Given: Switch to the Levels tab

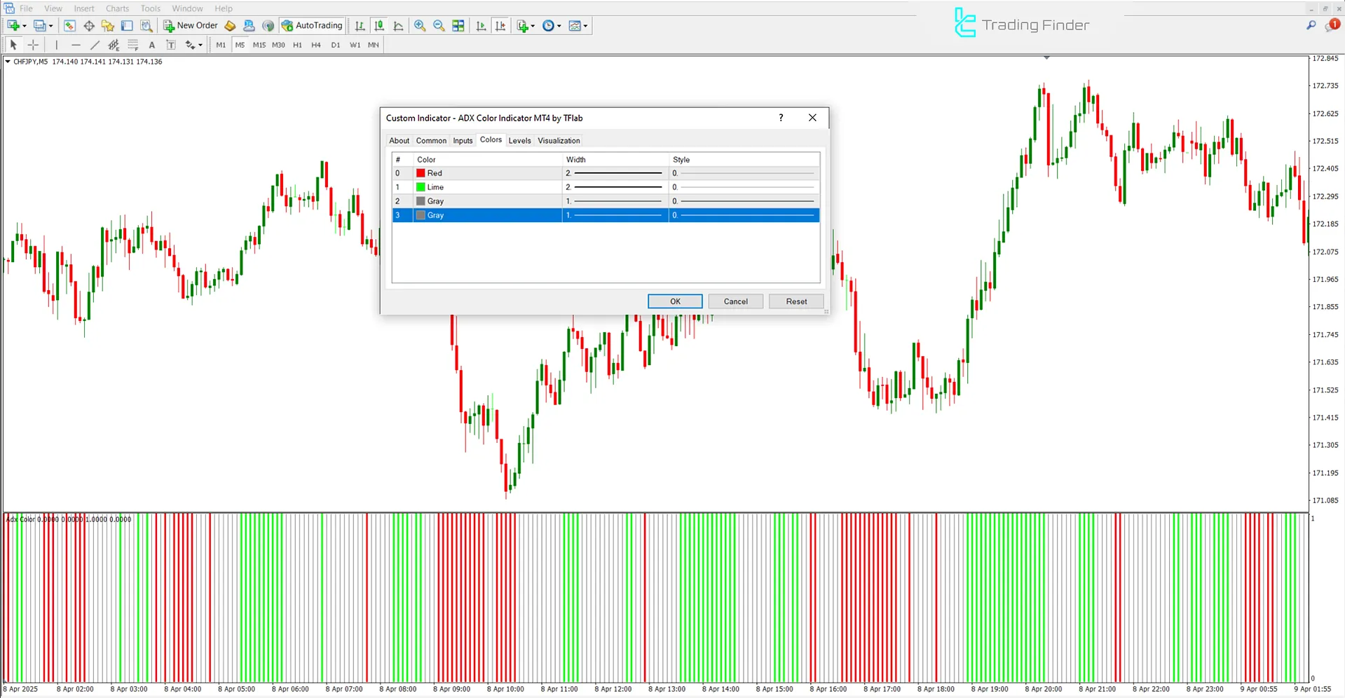Looking at the screenshot, I should 519,140.
